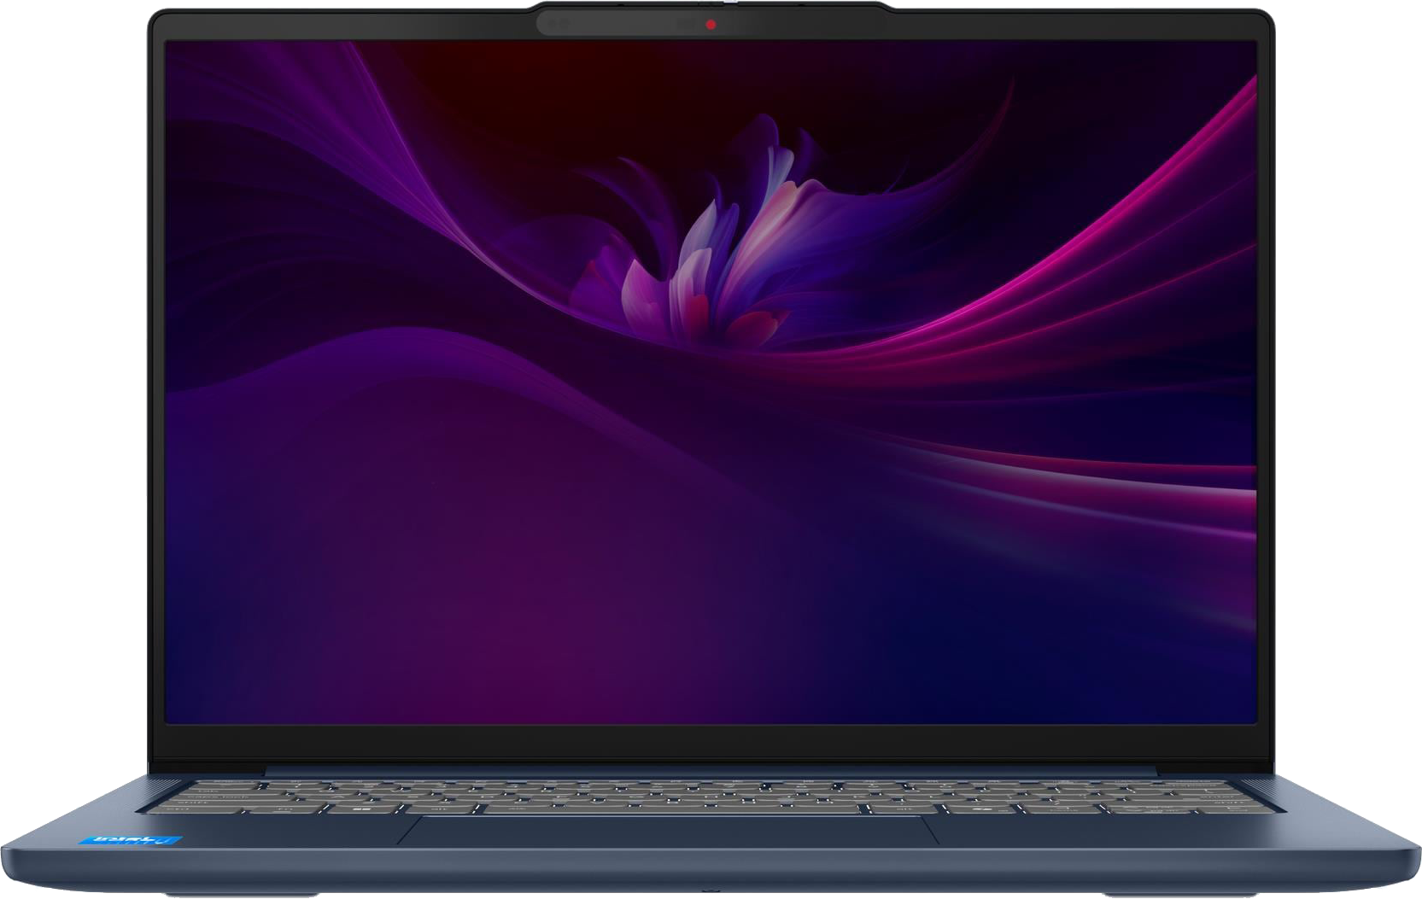Click the blue Intel sticker on the palm rest
The height and width of the screenshot is (899, 1422).
coord(132,839)
